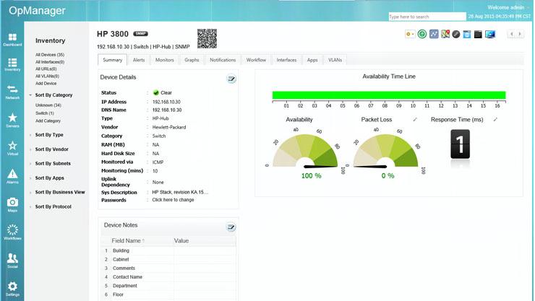
Task: Edit Response Time threshold pencil icon
Action: tap(495, 120)
